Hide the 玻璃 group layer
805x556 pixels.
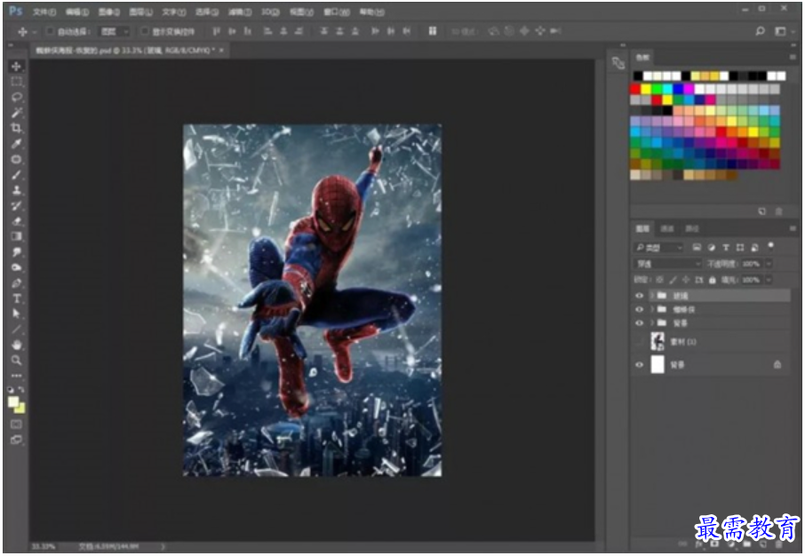point(639,296)
